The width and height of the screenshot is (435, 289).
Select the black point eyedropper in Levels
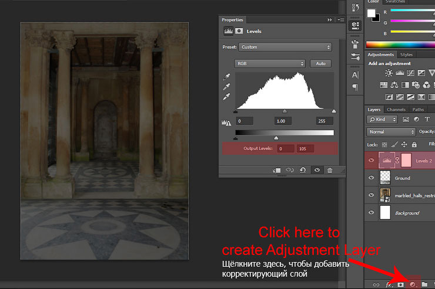coord(227,77)
